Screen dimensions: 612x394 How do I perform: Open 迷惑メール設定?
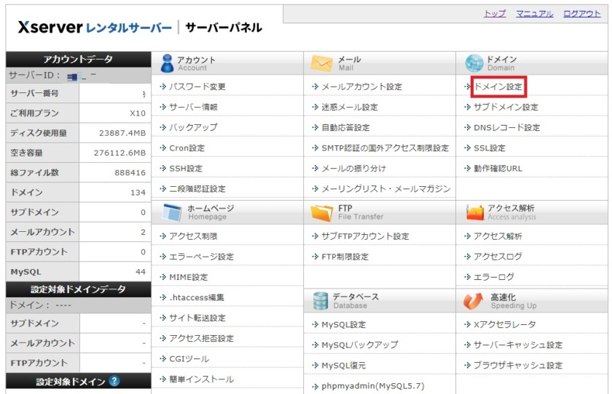pos(350,107)
